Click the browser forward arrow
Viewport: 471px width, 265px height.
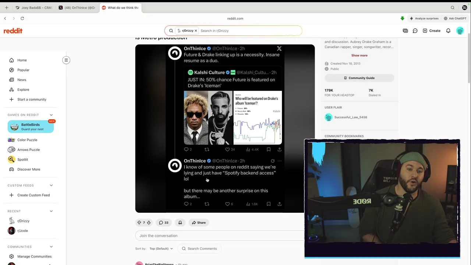tap(14, 18)
